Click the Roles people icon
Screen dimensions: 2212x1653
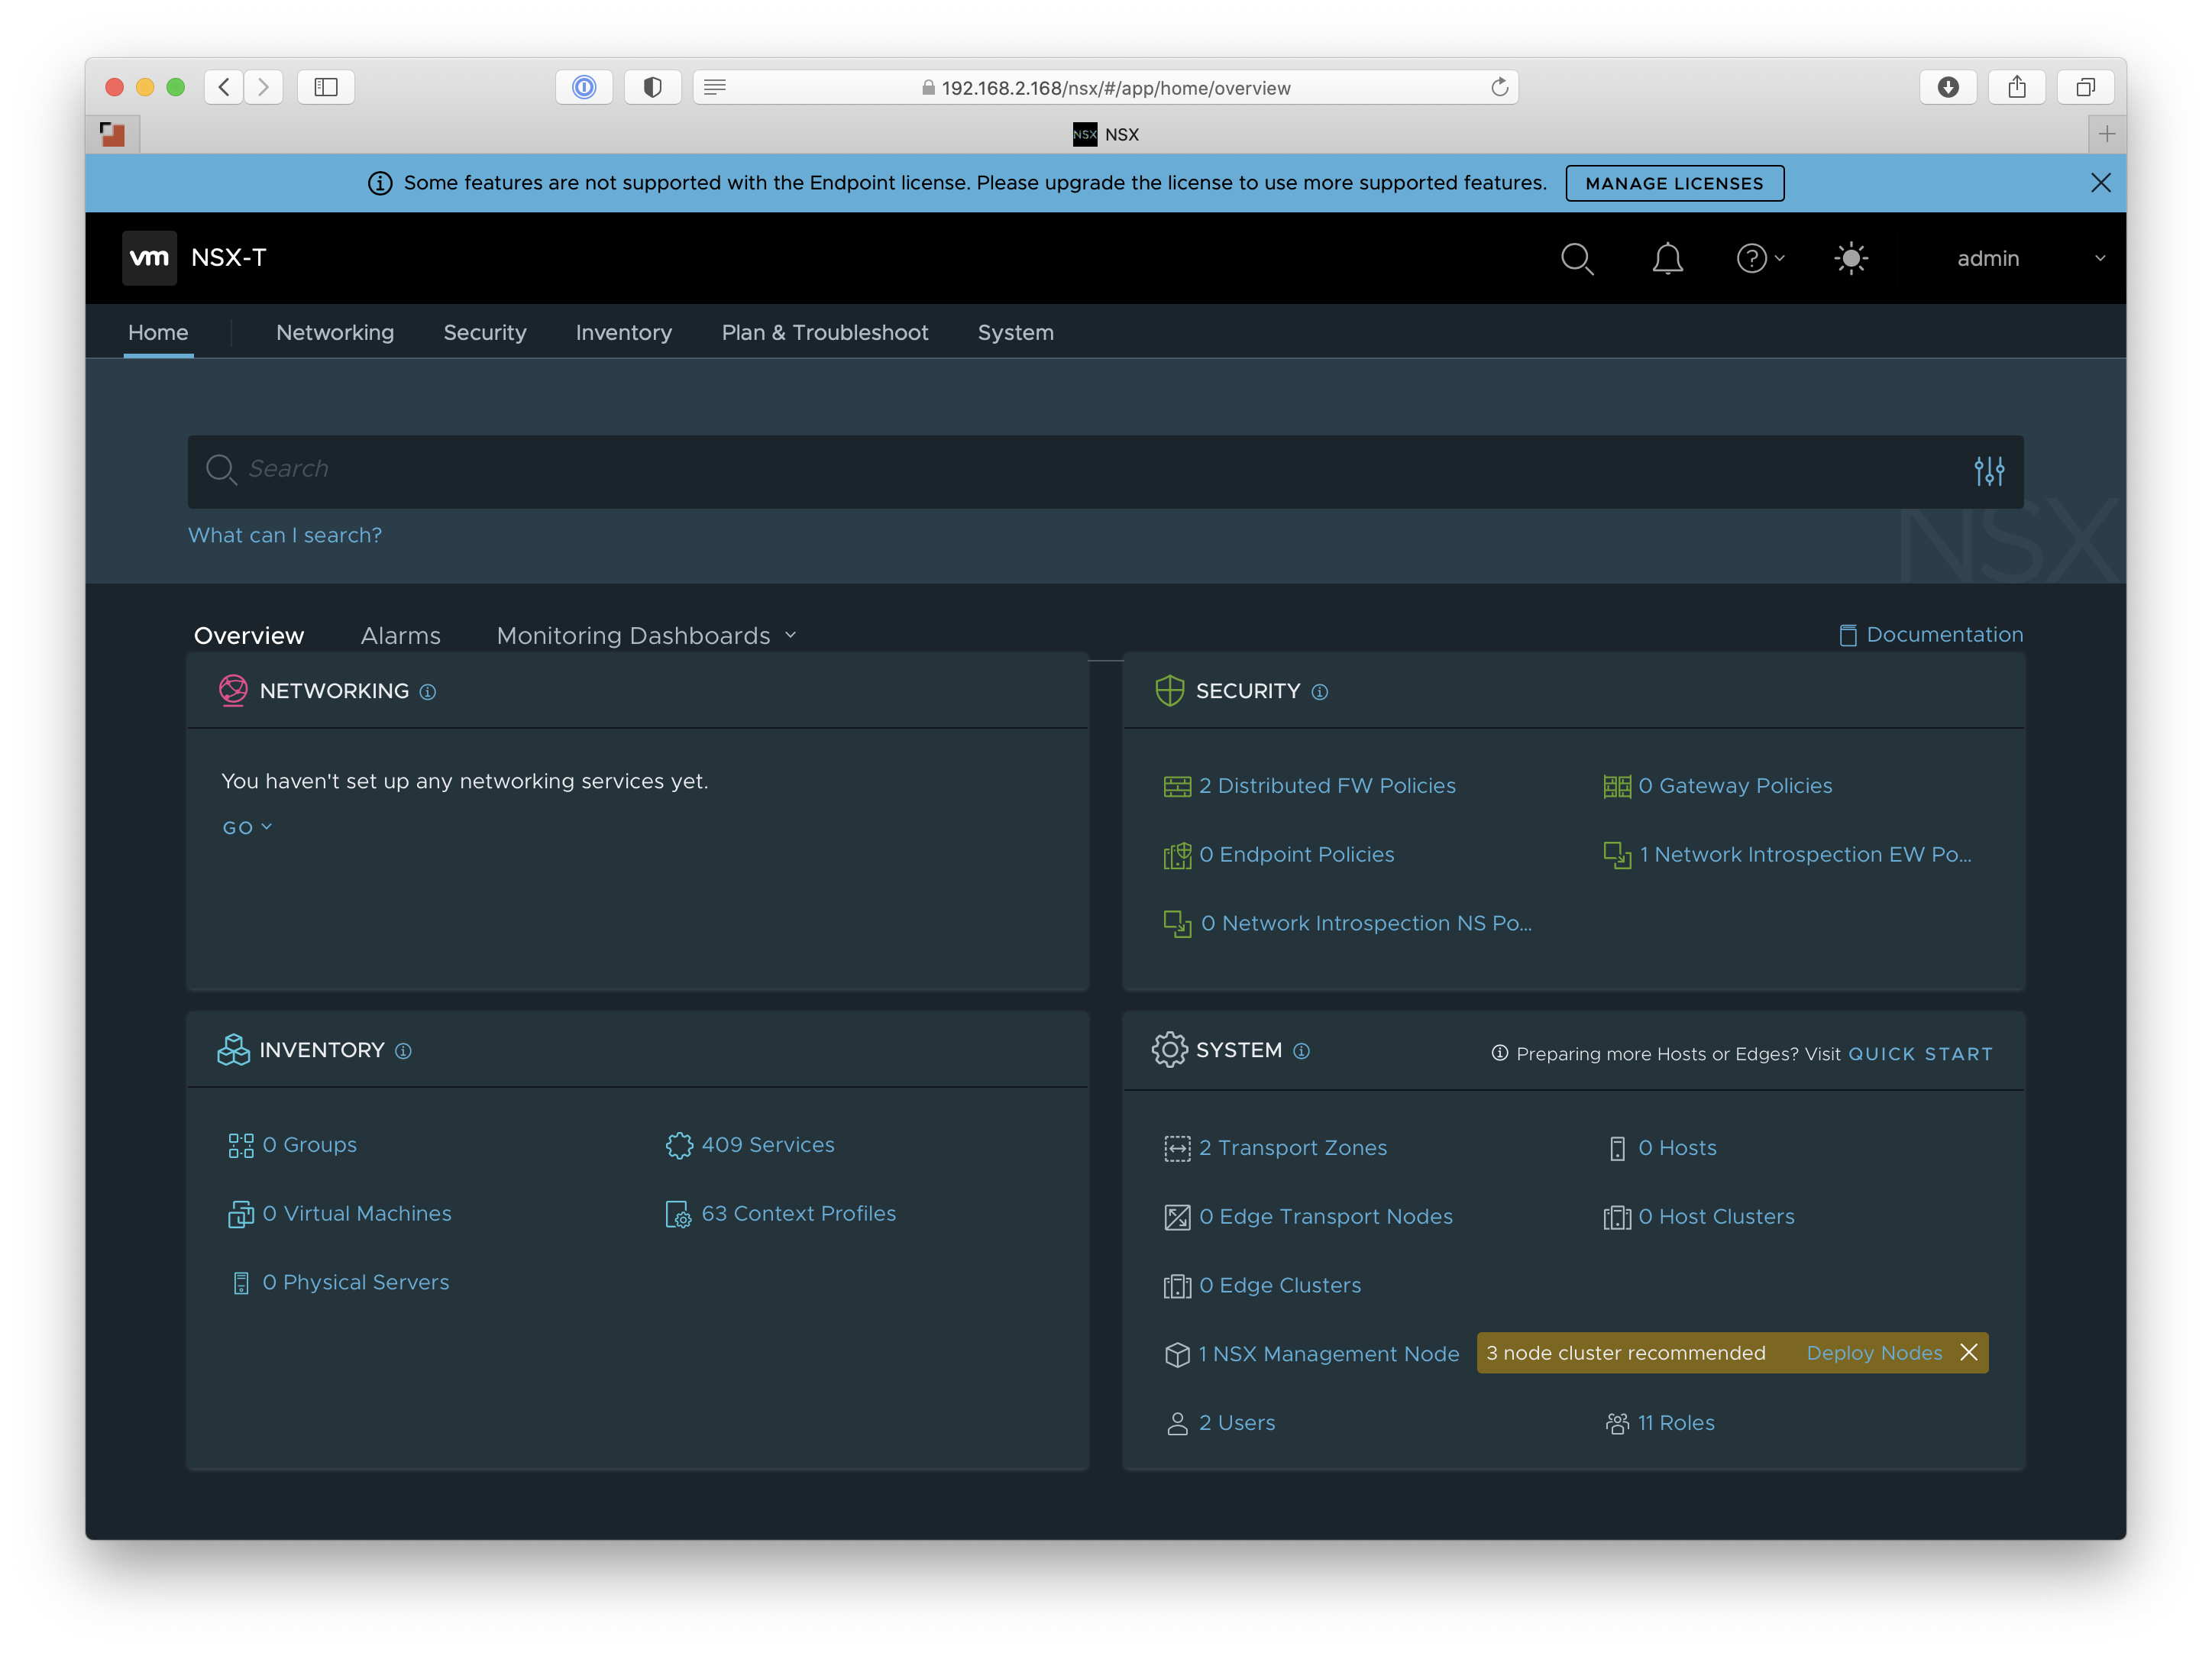click(1617, 1424)
